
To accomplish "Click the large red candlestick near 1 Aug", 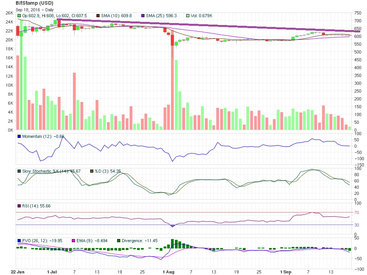I will (173, 40).
